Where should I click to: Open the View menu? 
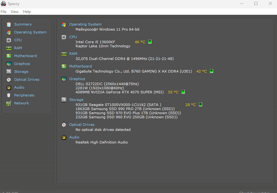[x=15, y=12]
